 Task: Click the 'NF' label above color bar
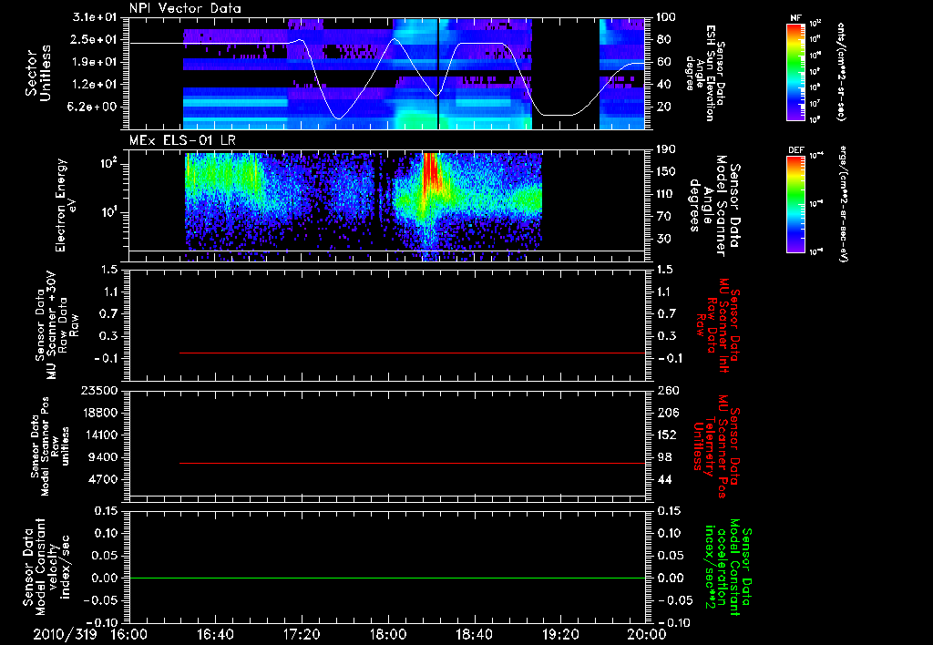795,18
